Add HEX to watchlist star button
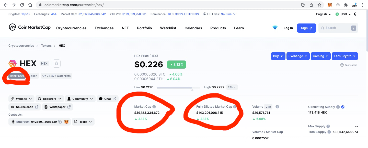368x148 pixels. coord(56,64)
